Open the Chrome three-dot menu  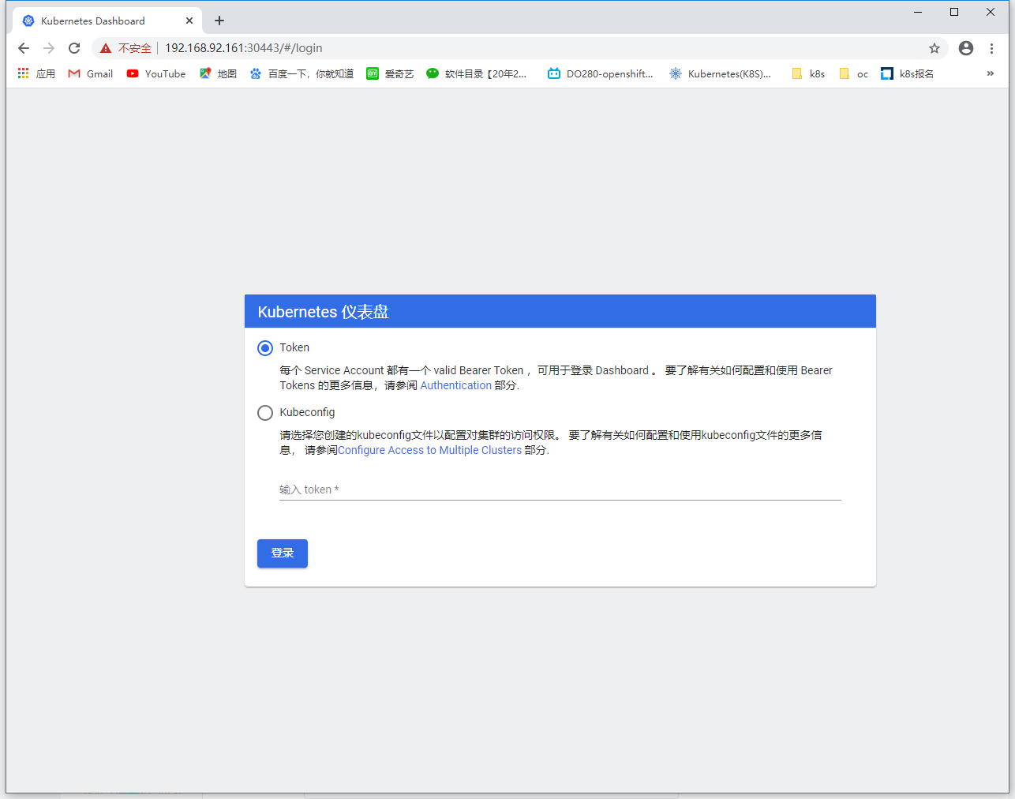click(992, 48)
